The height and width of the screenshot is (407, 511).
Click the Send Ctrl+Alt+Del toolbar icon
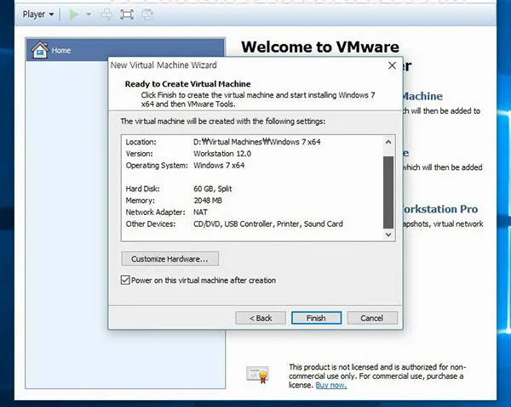tap(106, 14)
